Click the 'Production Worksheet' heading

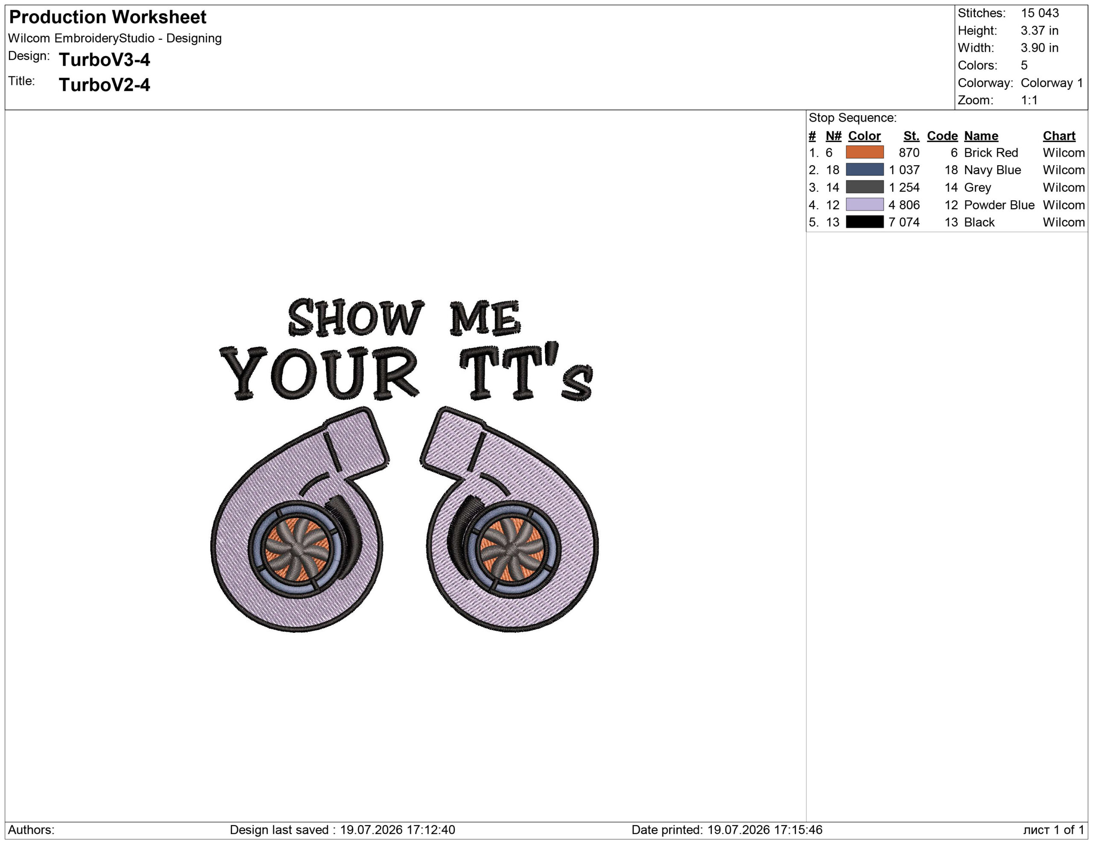(108, 17)
